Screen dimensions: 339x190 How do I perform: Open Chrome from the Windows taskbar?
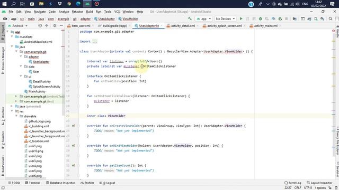tap(69, 4)
